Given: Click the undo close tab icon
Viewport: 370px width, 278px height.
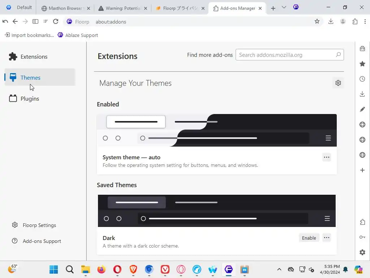Looking at the screenshot, I should click(x=5, y=21).
